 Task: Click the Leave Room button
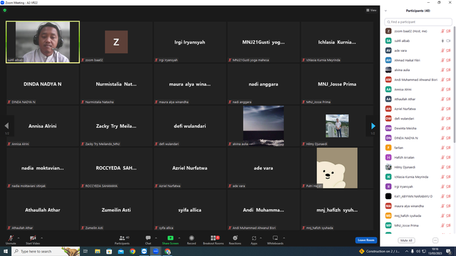pyautogui.click(x=366, y=240)
